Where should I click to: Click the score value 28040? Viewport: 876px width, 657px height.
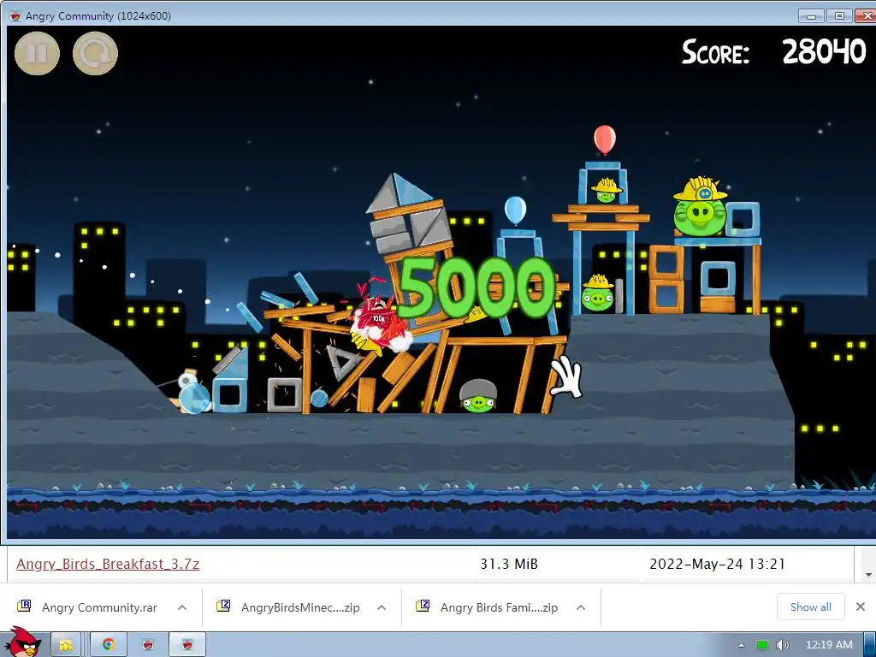[824, 52]
